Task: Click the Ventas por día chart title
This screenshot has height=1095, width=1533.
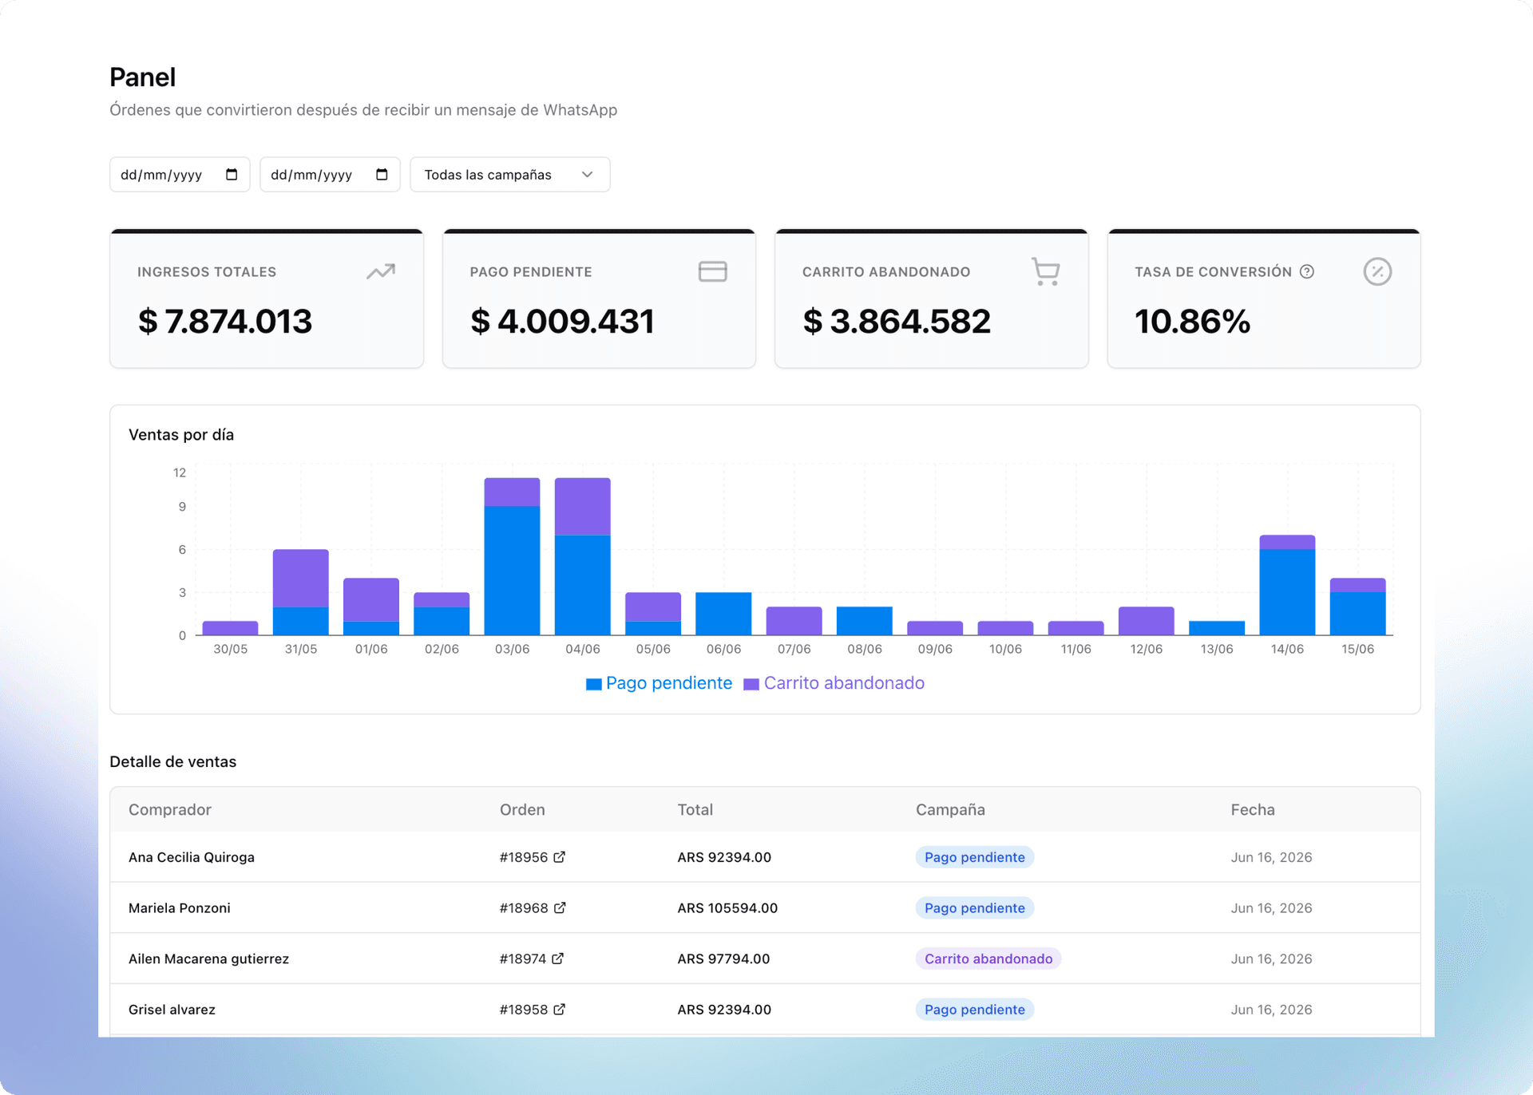Action: click(181, 435)
